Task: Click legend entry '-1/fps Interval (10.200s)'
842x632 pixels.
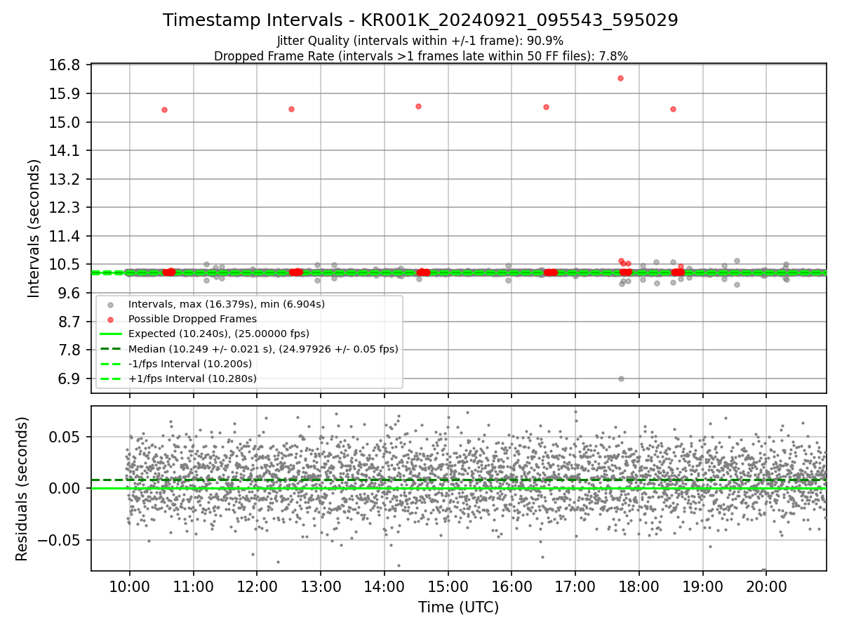Action: [189, 364]
